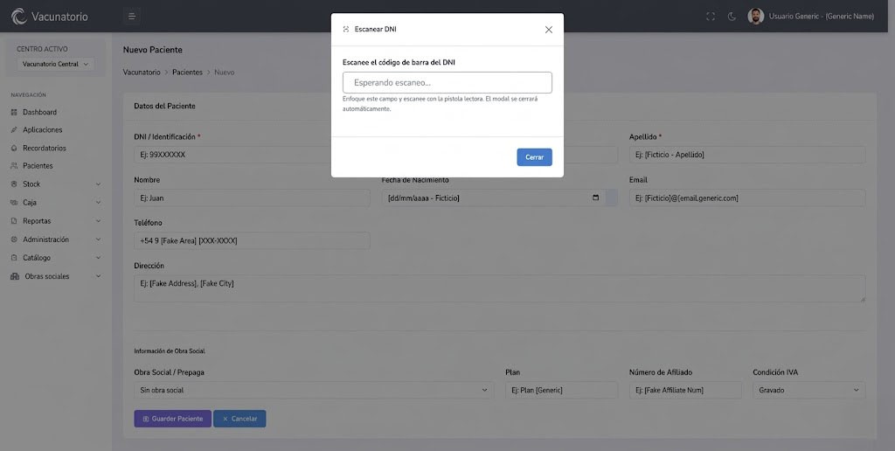The width and height of the screenshot is (895, 451).
Task: Click the Pacientes people icon
Action: pos(14,165)
